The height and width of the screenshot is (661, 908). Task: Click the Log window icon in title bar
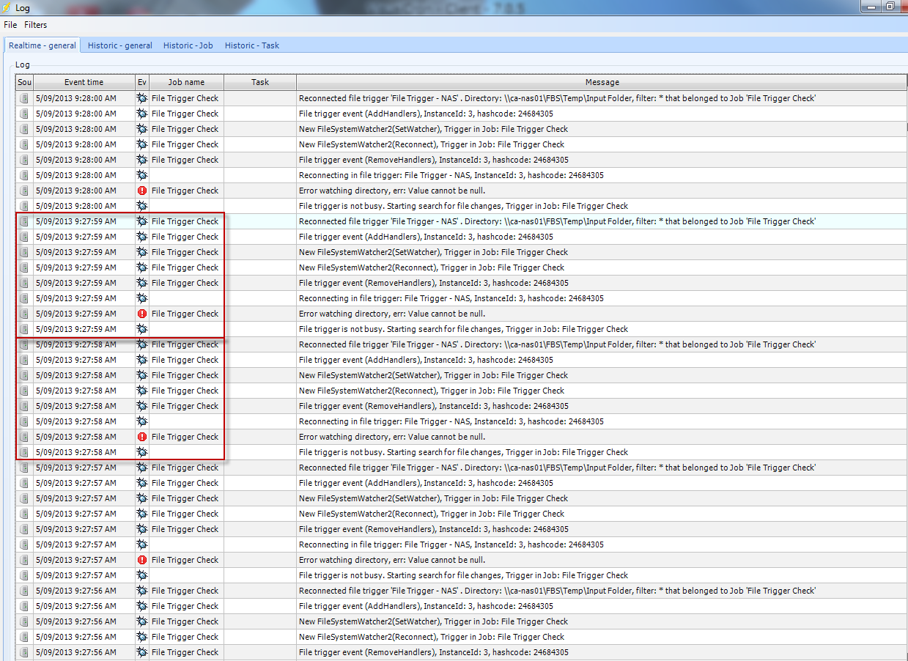point(7,7)
